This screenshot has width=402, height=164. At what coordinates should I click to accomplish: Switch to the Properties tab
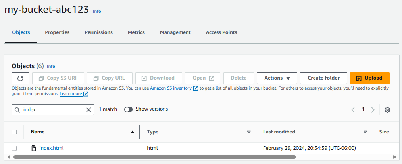(x=57, y=32)
